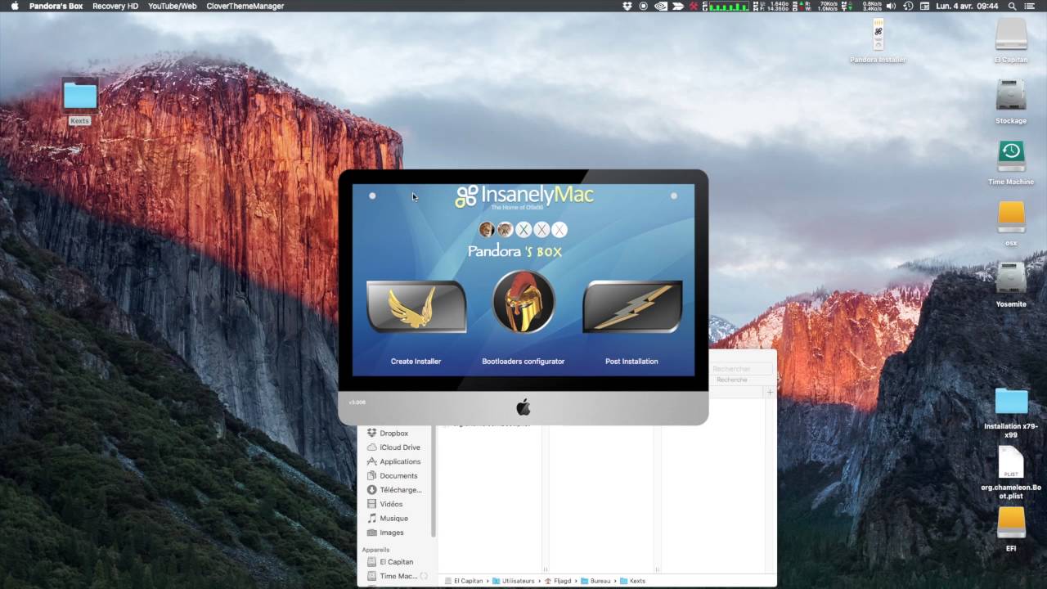The width and height of the screenshot is (1047, 589).
Task: Click Utilisateurs in Finder path bar
Action: 513,581
